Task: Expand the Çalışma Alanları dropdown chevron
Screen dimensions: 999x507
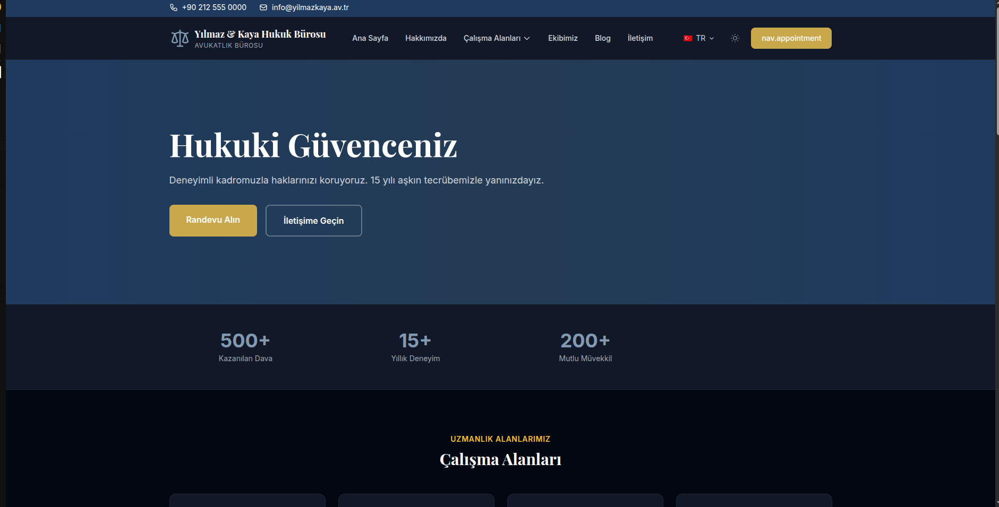Action: [527, 38]
